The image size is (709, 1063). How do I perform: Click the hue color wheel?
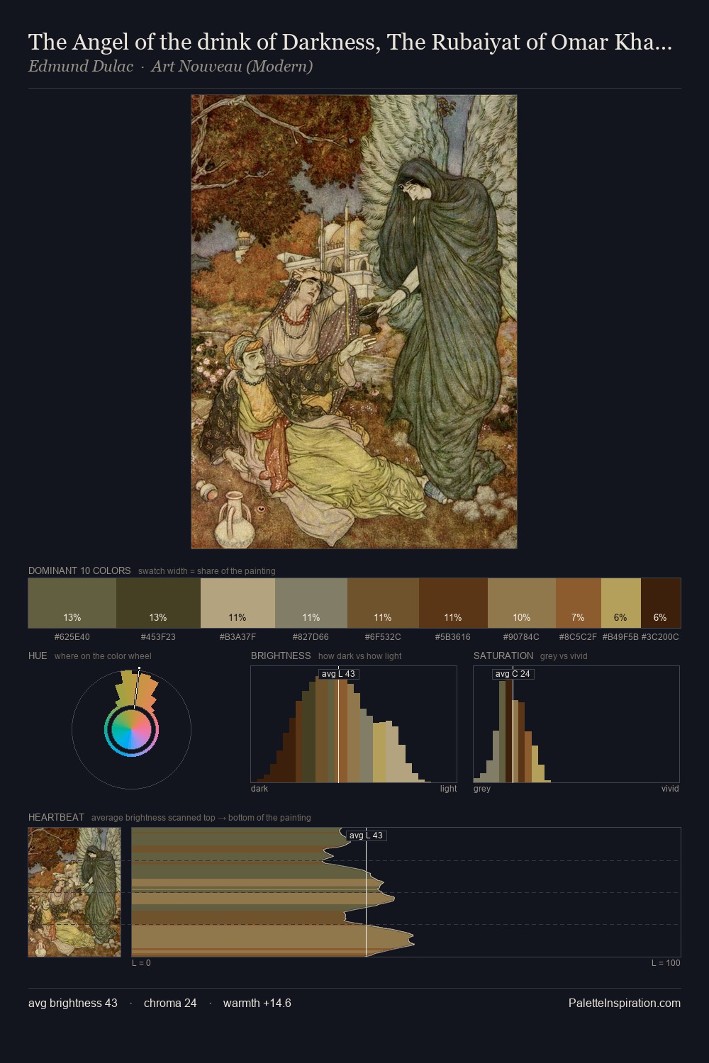pos(131,729)
